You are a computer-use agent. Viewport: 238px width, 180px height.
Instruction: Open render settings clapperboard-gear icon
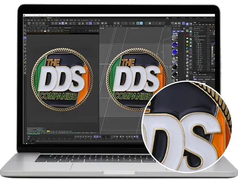pyautogui.click(x=179, y=23)
